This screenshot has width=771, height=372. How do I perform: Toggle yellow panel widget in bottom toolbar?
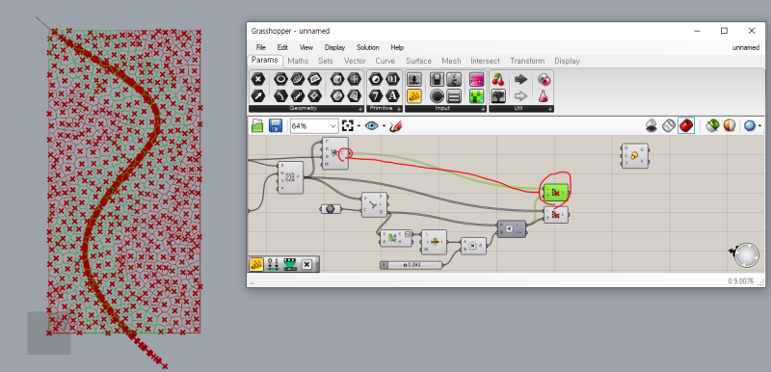tap(256, 264)
